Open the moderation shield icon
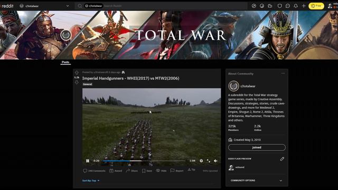This screenshot has height=190, width=338. (x=279, y=6)
